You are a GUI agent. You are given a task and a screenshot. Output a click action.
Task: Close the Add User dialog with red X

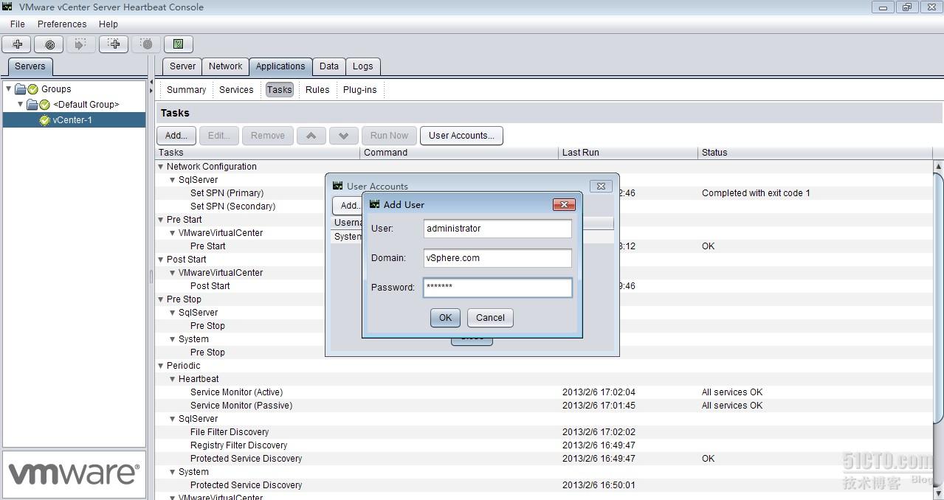click(x=564, y=205)
